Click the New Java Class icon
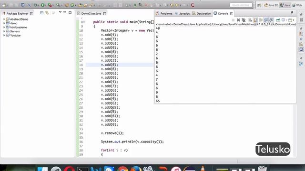 coord(72,5)
